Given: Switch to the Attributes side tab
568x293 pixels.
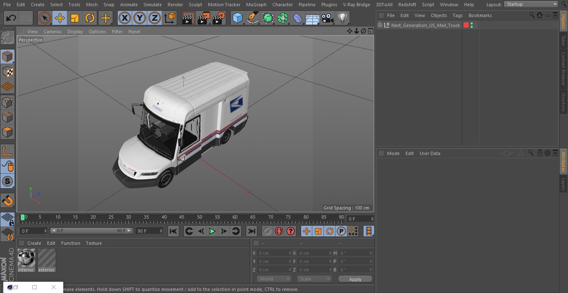Looking at the screenshot, I should coord(563,162).
